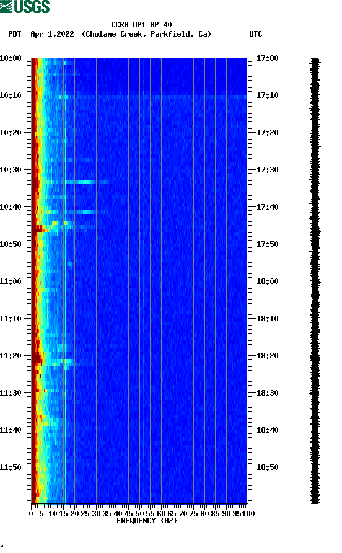Click the 11:20 PDT time label

point(11,356)
